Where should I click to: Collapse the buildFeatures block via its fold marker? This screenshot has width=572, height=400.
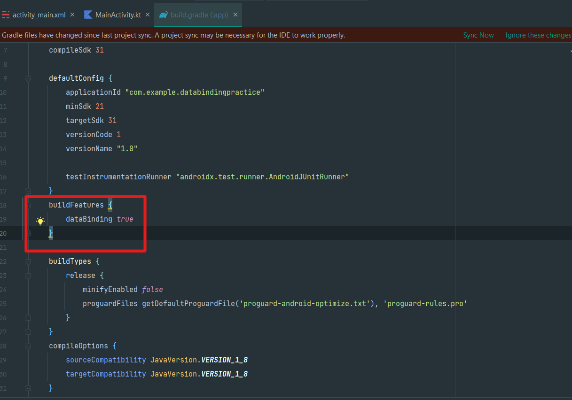(28, 205)
